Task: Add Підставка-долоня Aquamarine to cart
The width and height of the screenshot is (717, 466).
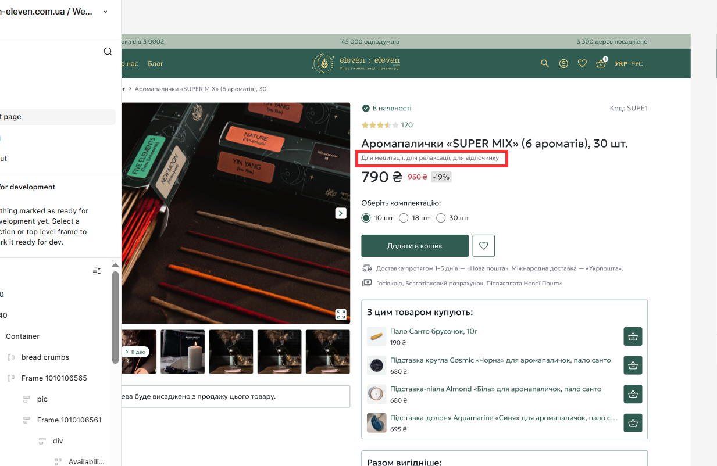Action: (633, 422)
